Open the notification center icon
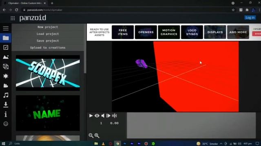The height and width of the screenshot is (146, 261). click(x=257, y=144)
